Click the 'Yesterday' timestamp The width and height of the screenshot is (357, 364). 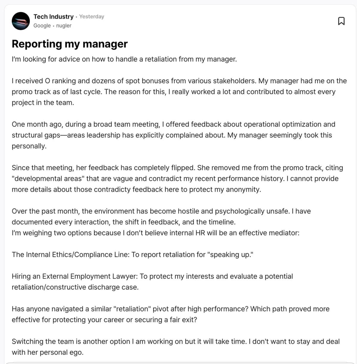pos(91,17)
